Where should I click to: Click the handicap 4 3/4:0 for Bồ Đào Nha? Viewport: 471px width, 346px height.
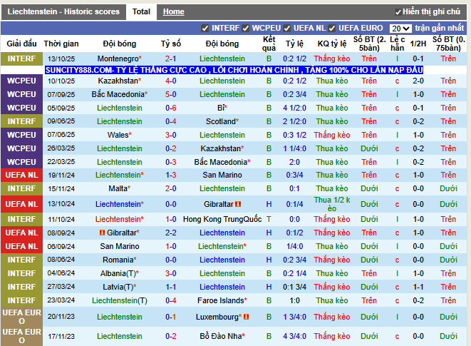pyautogui.click(x=294, y=337)
